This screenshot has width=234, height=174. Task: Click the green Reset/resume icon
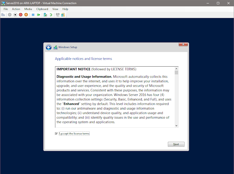point(38,15)
